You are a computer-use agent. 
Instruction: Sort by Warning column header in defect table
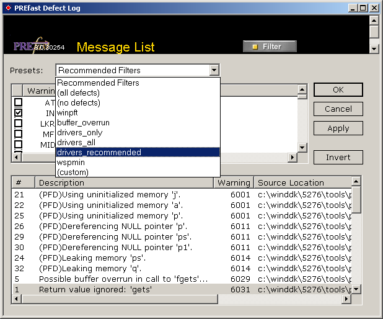(x=234, y=182)
